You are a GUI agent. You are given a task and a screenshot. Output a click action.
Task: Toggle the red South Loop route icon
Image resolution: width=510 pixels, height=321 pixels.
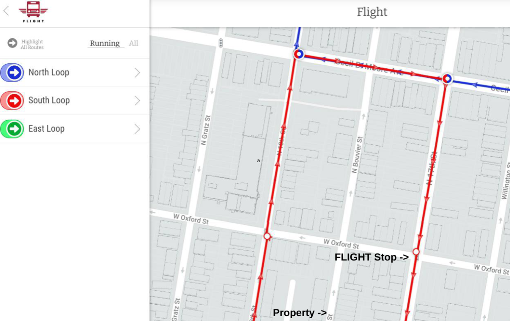tap(13, 101)
